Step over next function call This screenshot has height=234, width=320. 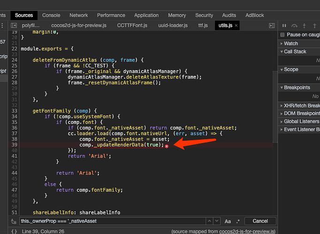[x=294, y=26]
